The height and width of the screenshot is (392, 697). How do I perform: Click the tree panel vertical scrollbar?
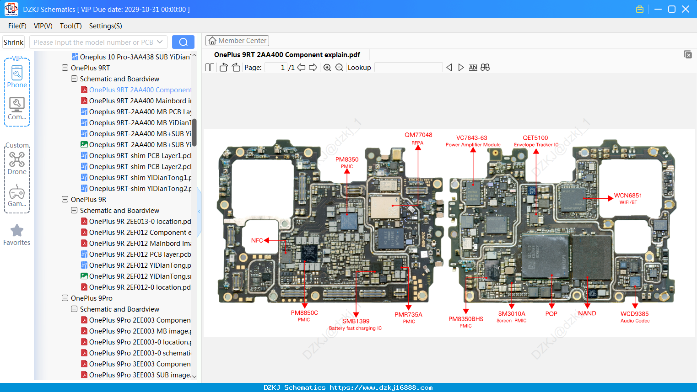pyautogui.click(x=194, y=132)
